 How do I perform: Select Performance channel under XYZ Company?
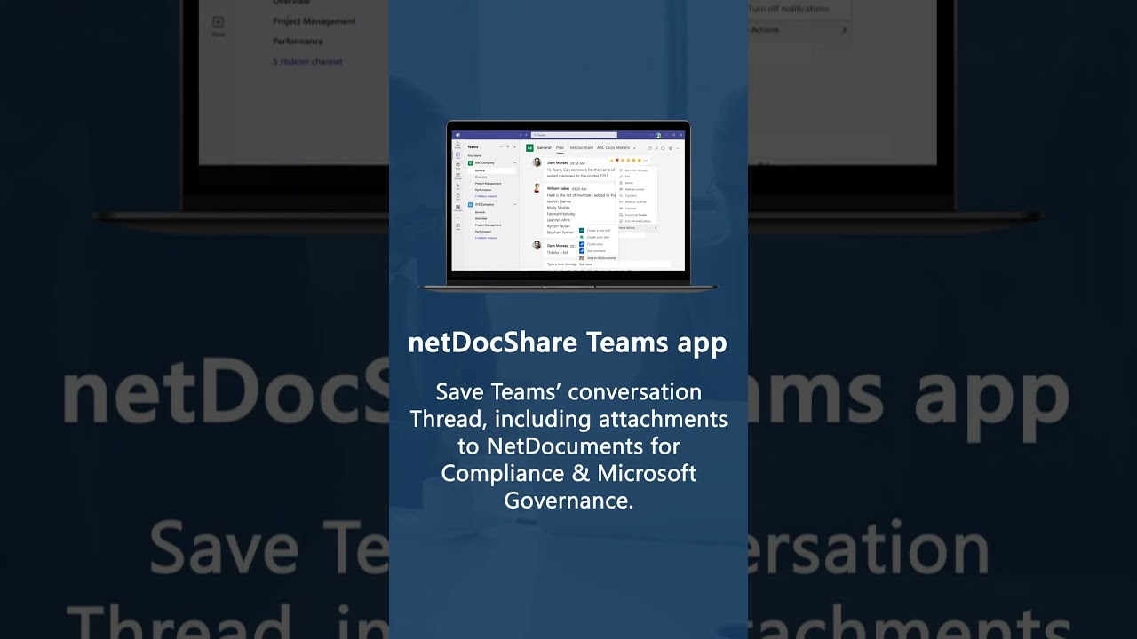pos(483,232)
